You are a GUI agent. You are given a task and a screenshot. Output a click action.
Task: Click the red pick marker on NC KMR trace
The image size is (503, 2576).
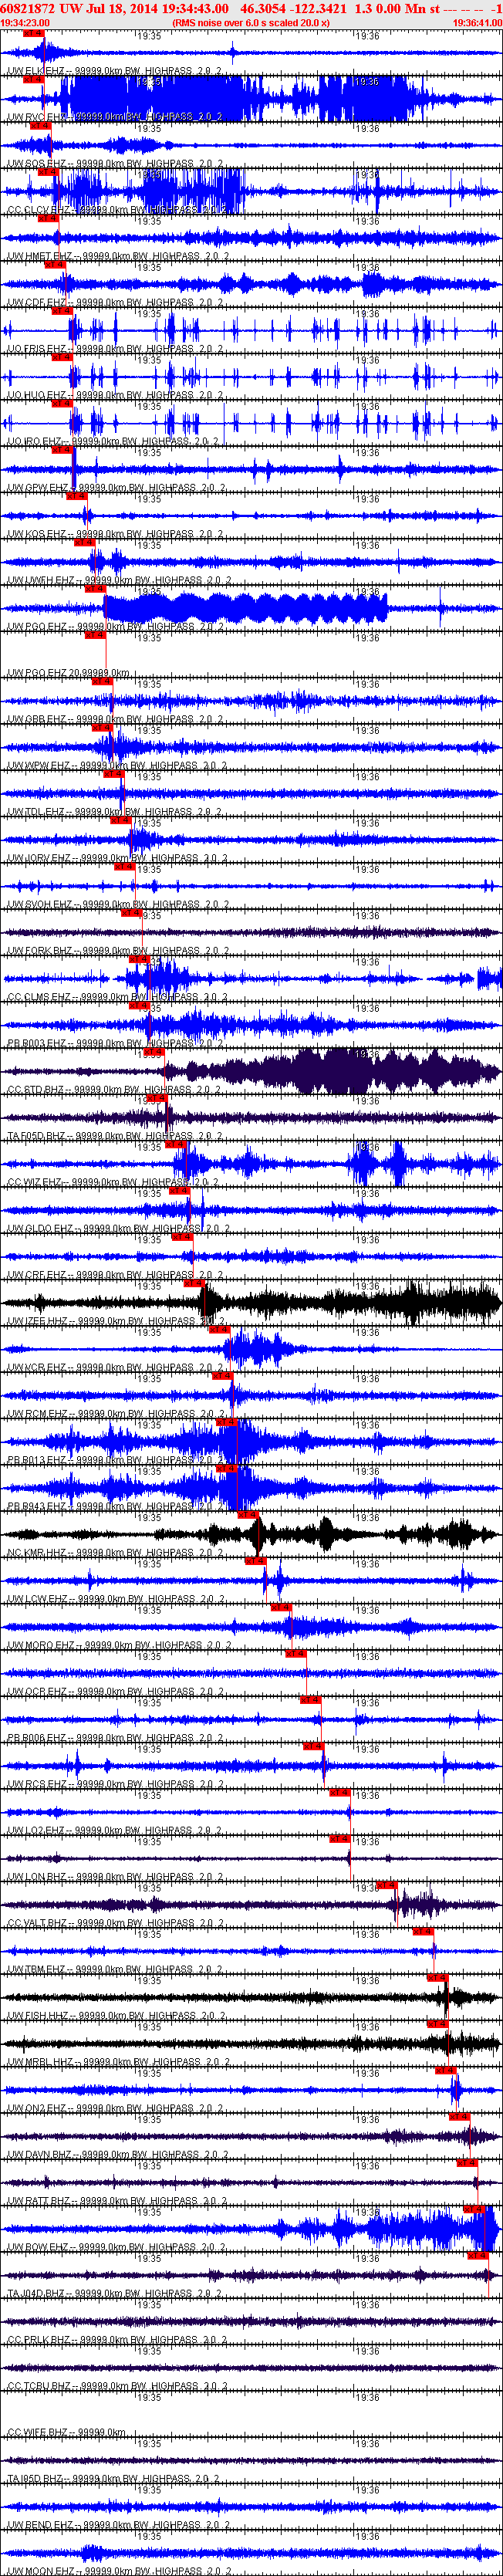[x=249, y=1515]
